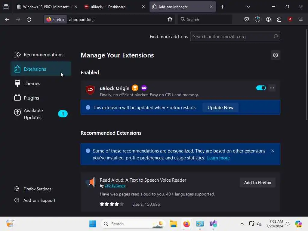Image resolution: width=308 pixels, height=231 pixels.
Task: Go forward one page
Action: (x=18, y=20)
